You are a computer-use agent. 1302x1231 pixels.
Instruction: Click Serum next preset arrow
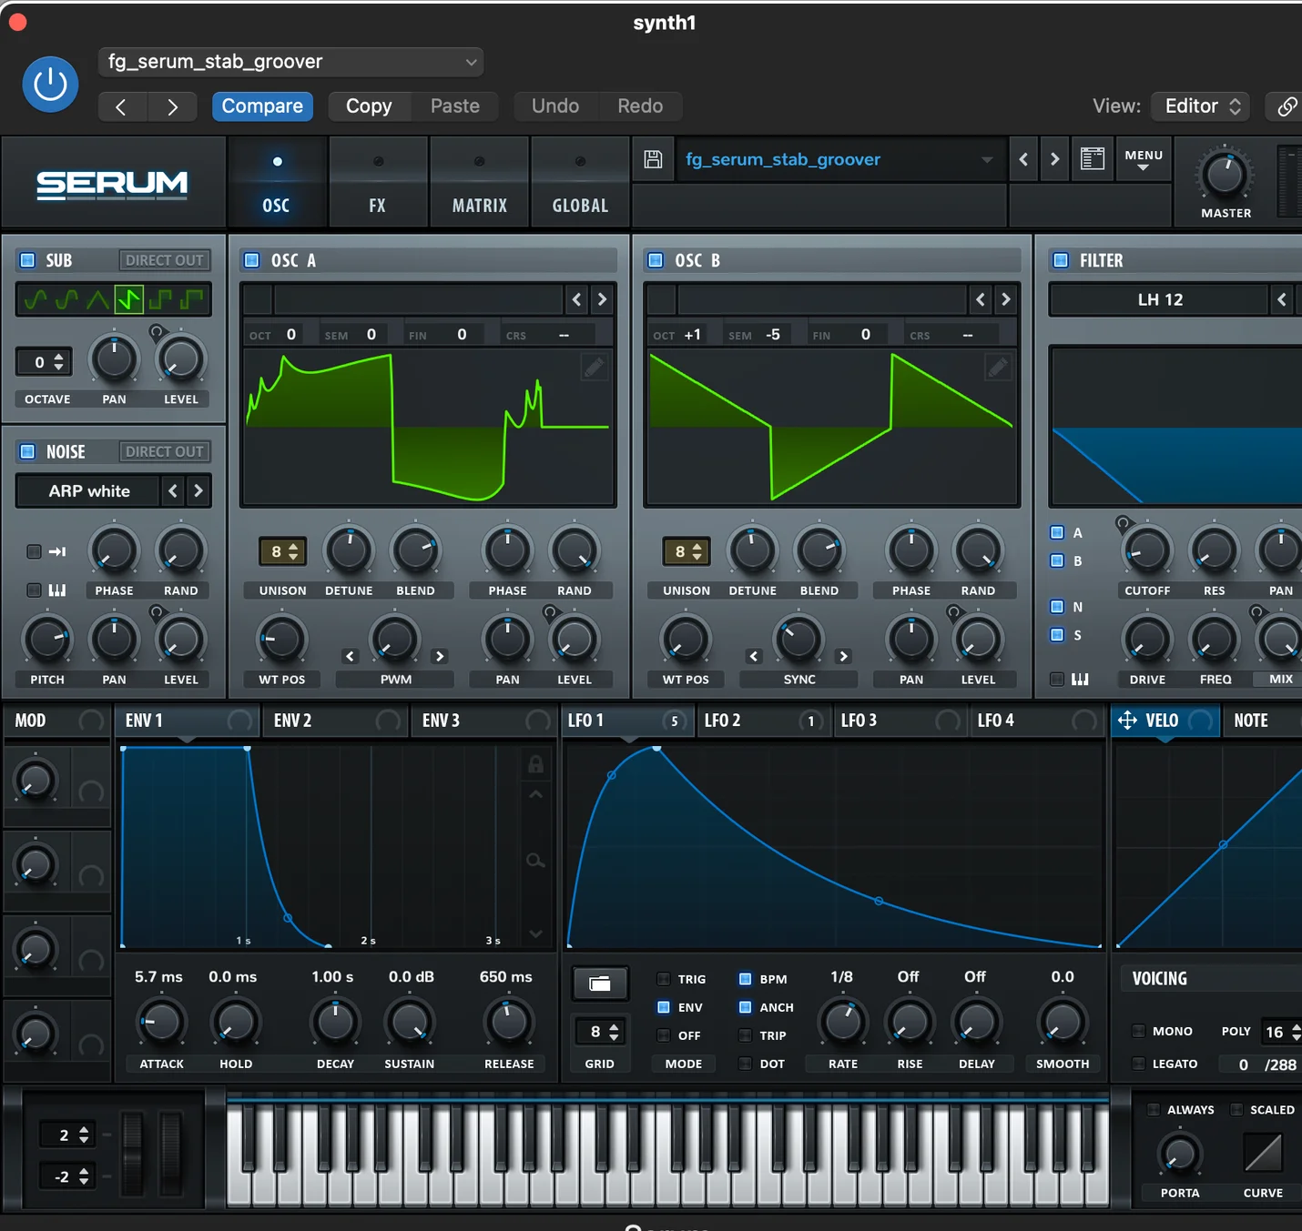[1054, 159]
